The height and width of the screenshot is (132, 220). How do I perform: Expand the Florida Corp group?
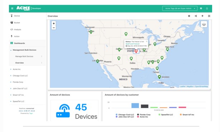click(x=11, y=82)
